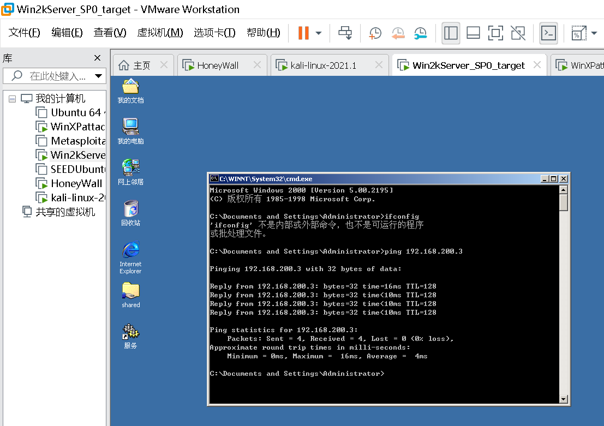Screen dimensions: 604x426
Task: Select 服务 services shortcut icon
Action: point(130,336)
